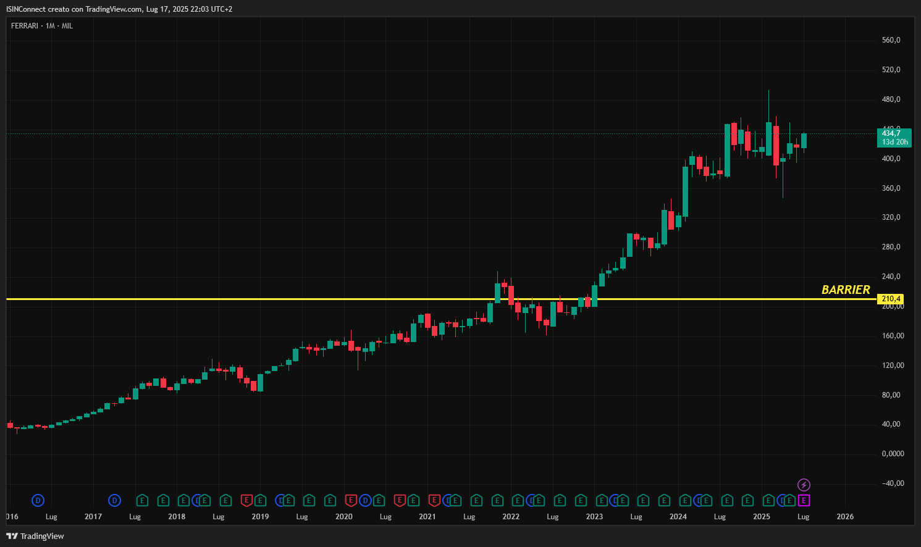Click the magenta E upcoming earnings marker
The height and width of the screenshot is (547, 921).
[x=804, y=501]
